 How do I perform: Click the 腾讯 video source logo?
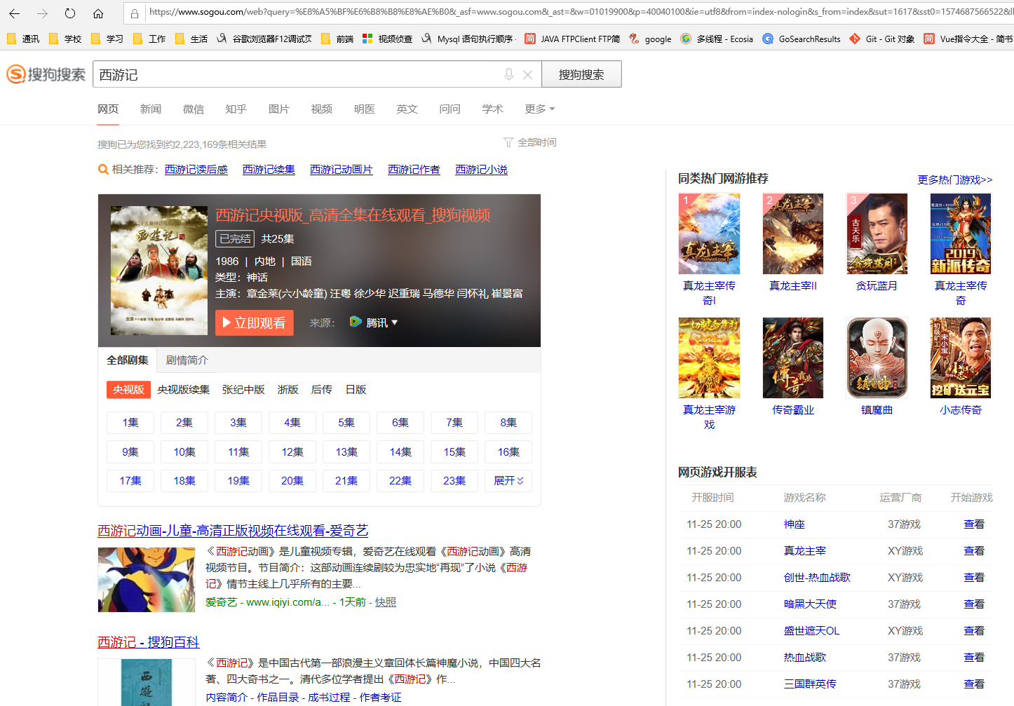(356, 322)
